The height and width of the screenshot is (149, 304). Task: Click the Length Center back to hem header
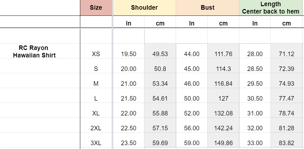click(x=270, y=8)
